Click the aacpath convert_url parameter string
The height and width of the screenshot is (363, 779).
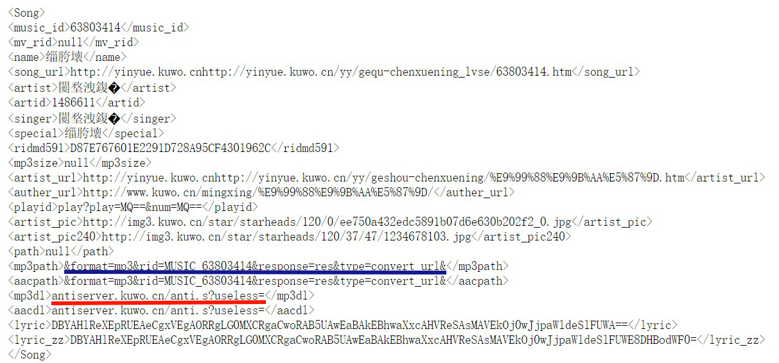[x=255, y=281]
